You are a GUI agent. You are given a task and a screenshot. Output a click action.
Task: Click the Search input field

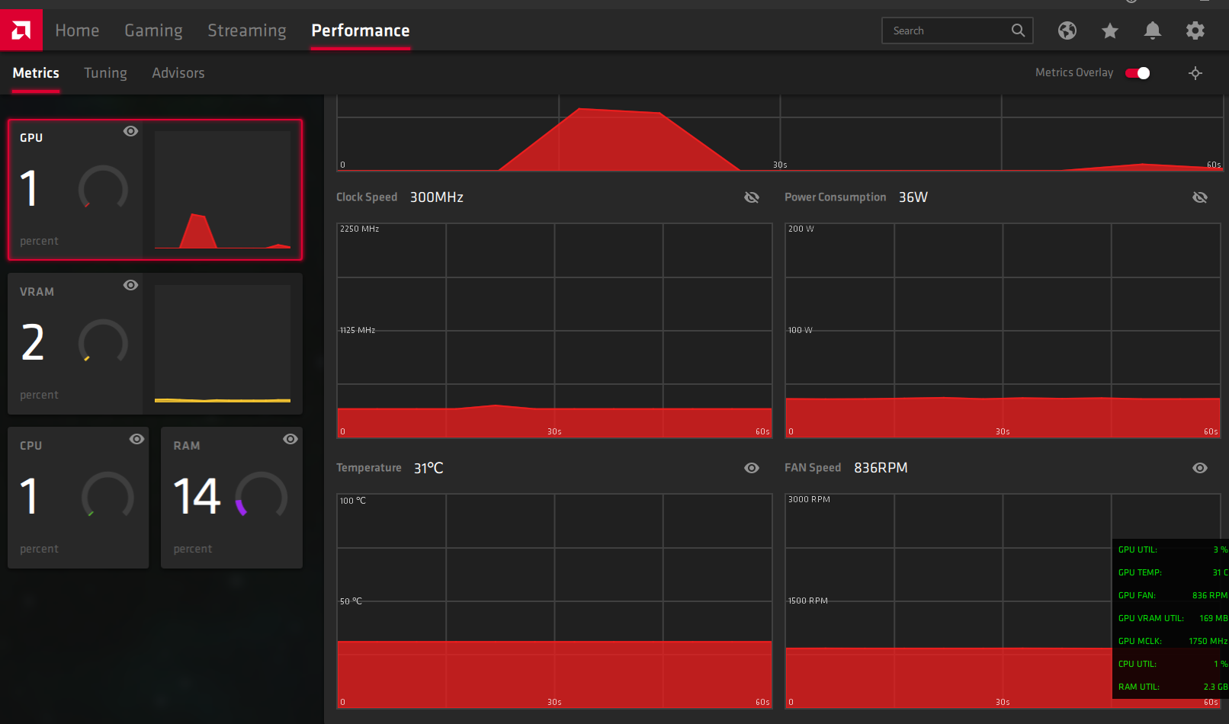click(958, 30)
